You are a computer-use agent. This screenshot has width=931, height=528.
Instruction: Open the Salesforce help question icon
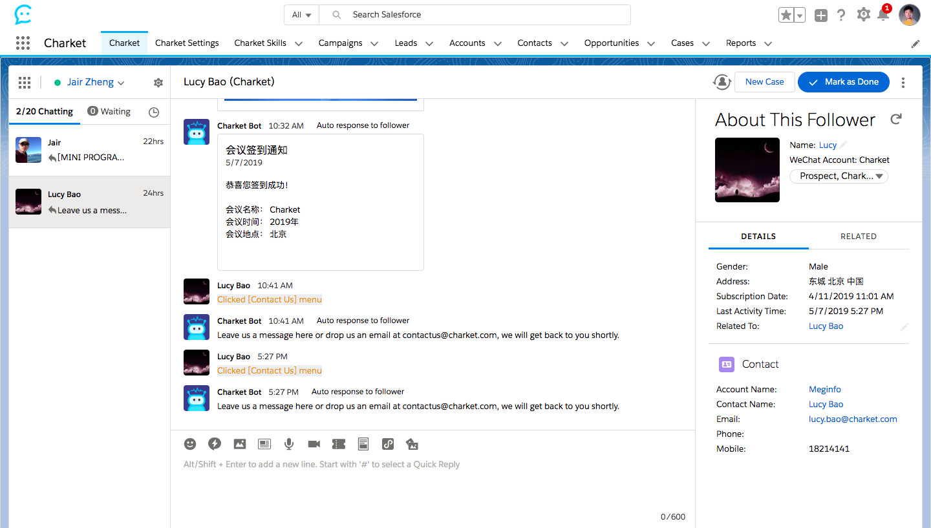click(841, 15)
